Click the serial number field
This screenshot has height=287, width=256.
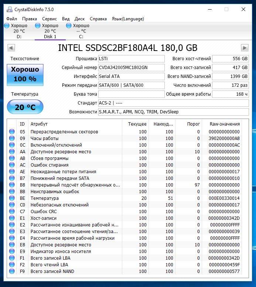click(x=131, y=68)
